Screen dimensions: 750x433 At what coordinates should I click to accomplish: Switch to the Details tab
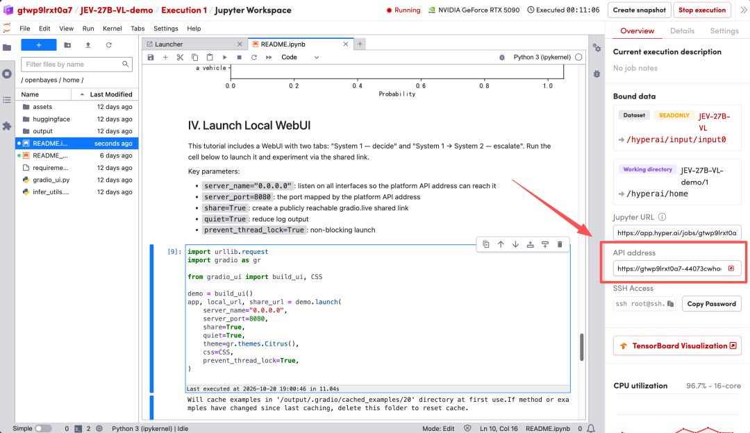682,31
